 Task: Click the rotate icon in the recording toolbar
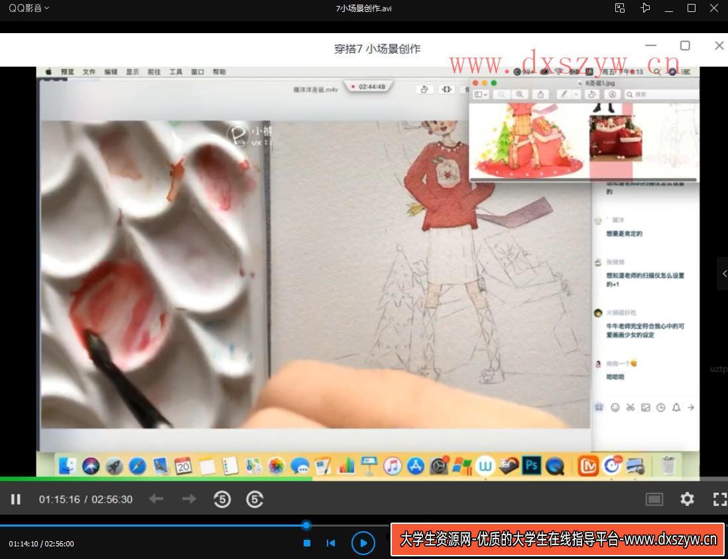coord(424,89)
